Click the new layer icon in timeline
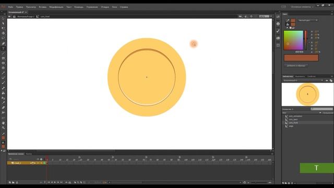Screen dimensions: 334x188 9,182
